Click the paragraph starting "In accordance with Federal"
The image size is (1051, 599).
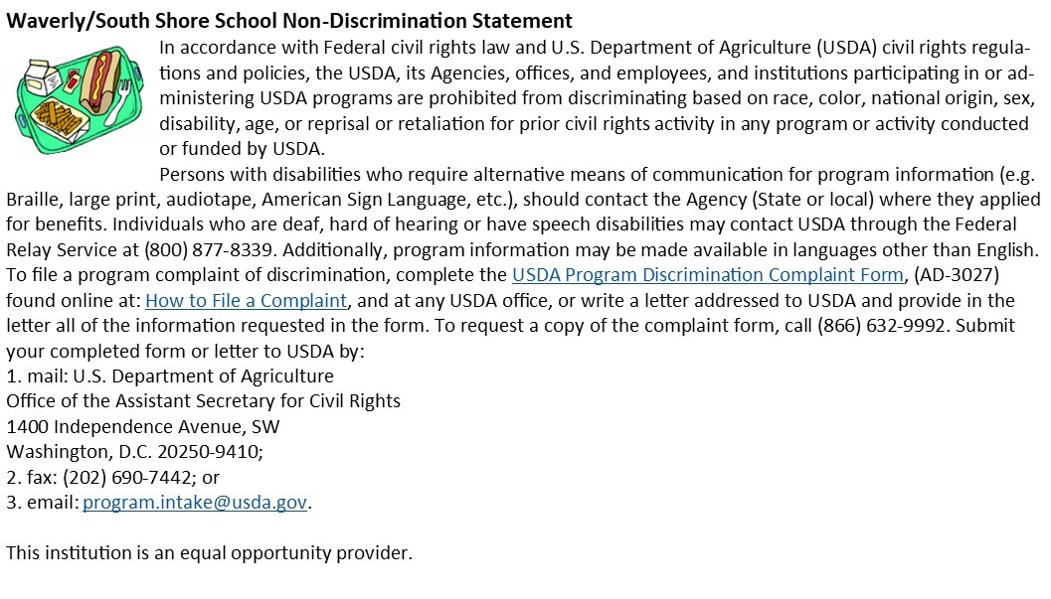click(595, 98)
